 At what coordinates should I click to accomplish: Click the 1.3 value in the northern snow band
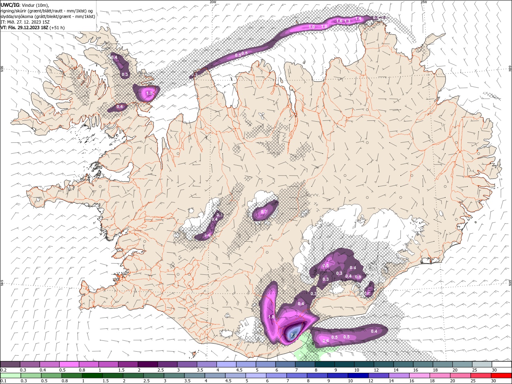347,21
